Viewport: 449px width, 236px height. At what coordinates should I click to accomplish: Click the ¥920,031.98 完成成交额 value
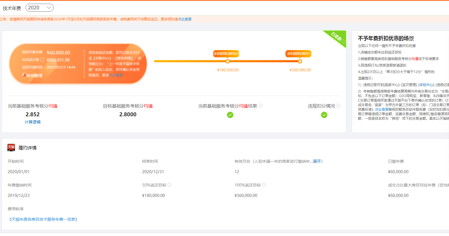[58, 60]
